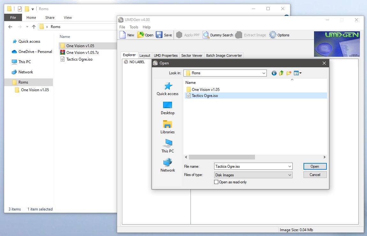This screenshot has width=367, height=236.
Task: Open the Dummy Search tool
Action: tap(206, 35)
